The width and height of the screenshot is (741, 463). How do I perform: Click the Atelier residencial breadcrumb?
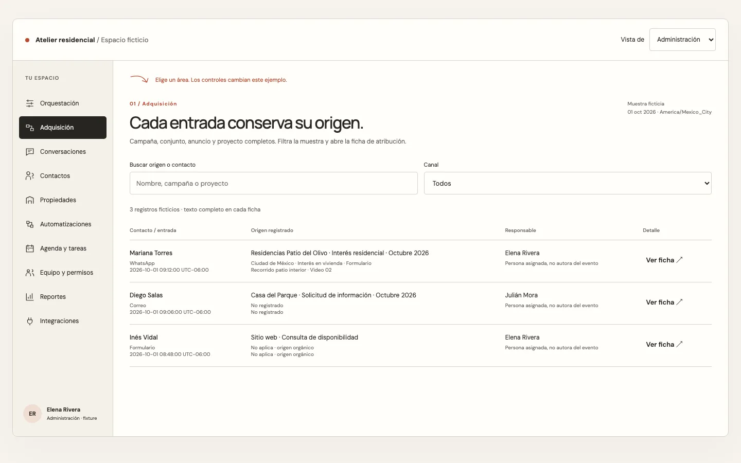[65, 40]
